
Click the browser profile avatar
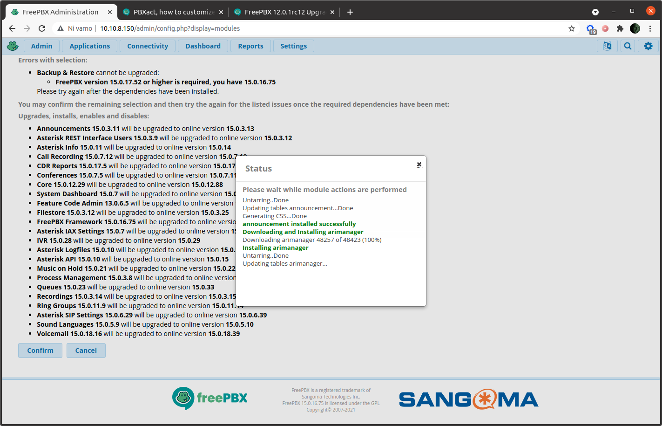point(635,28)
